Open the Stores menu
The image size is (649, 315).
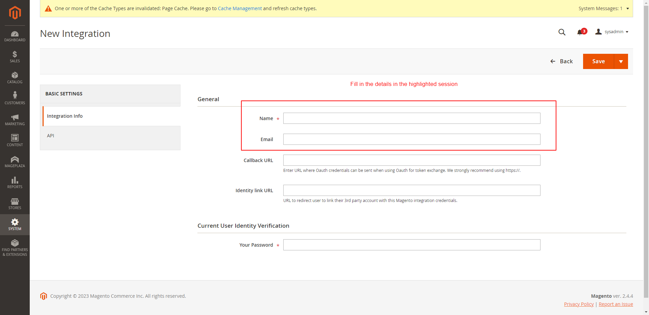[15, 204]
